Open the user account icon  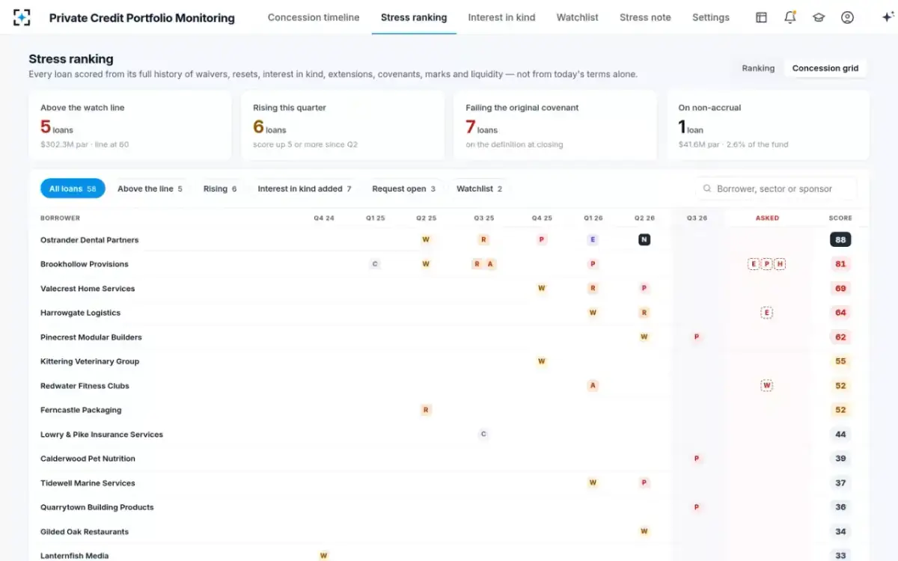(847, 17)
